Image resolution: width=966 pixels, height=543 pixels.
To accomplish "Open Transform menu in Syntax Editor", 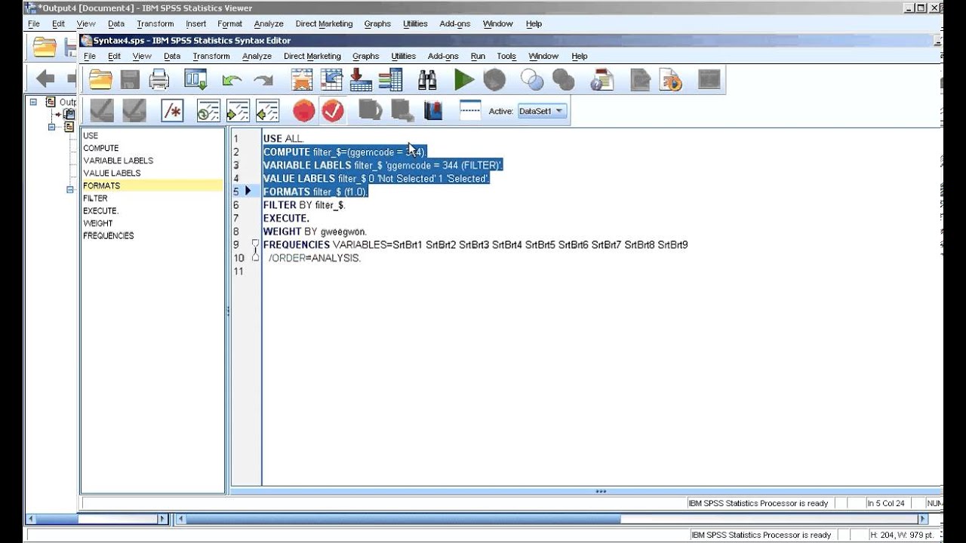I will pos(211,57).
